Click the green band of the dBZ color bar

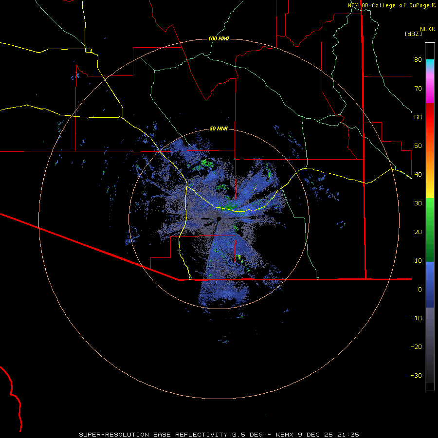[x=430, y=230]
